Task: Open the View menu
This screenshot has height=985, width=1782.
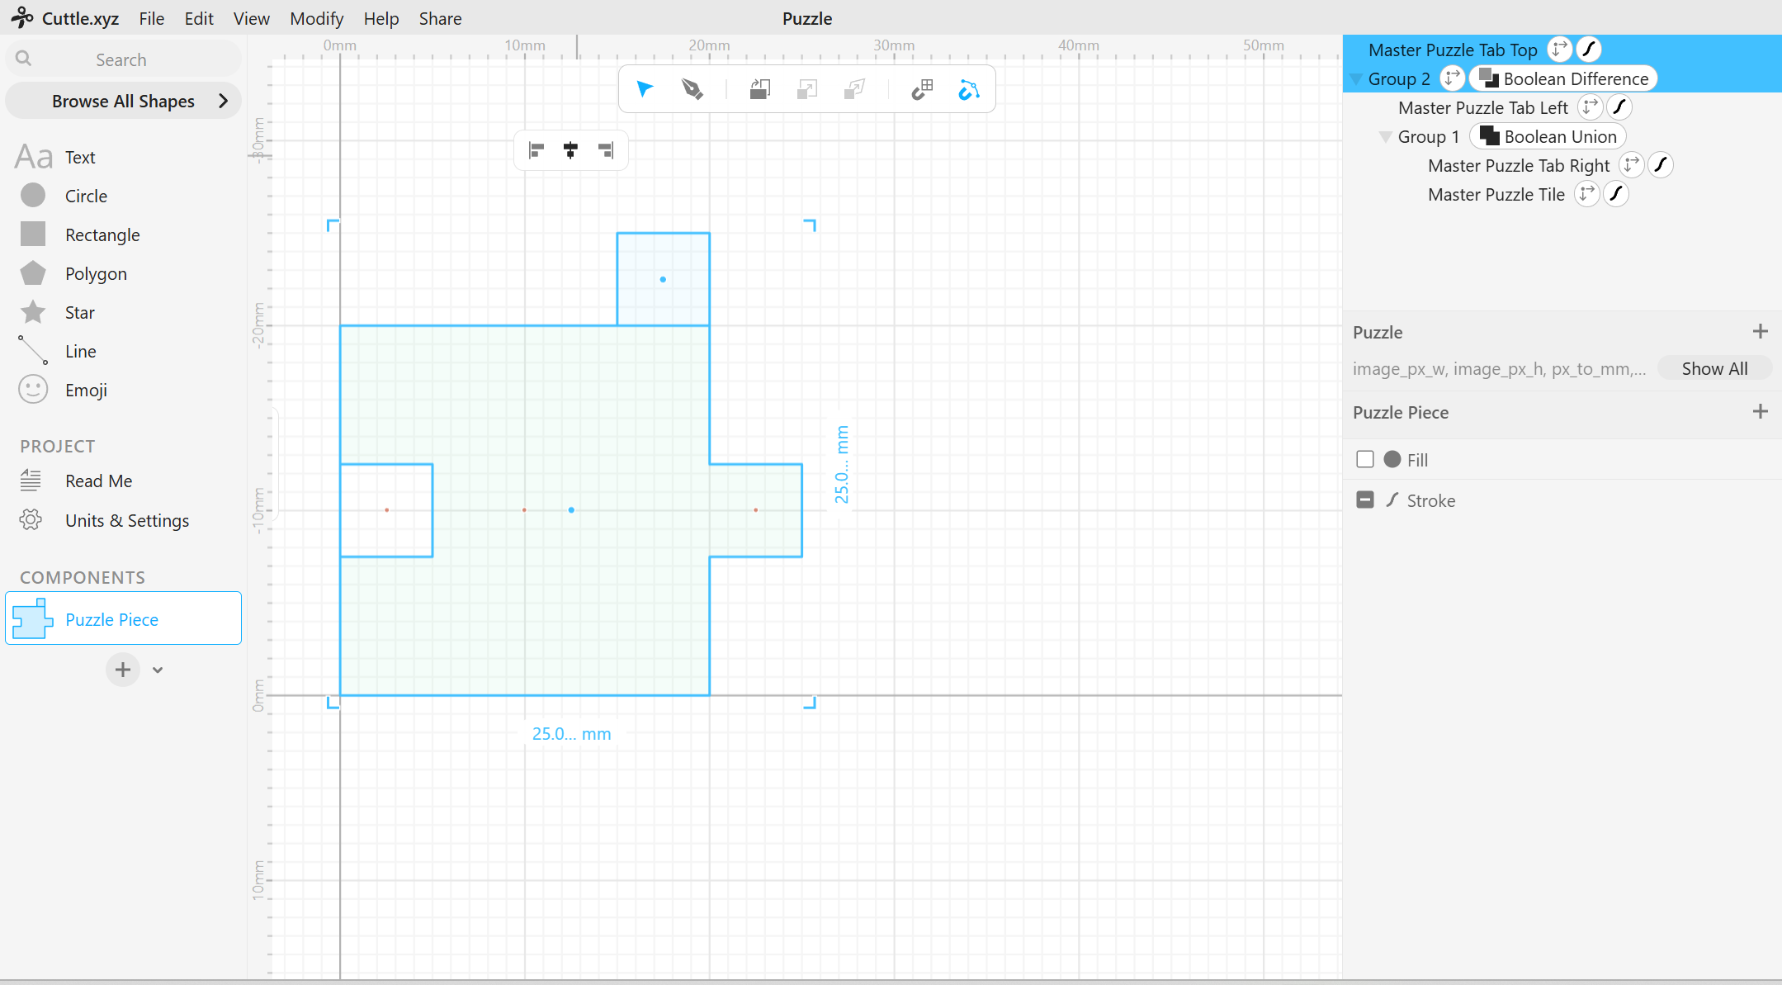Action: coord(252,18)
